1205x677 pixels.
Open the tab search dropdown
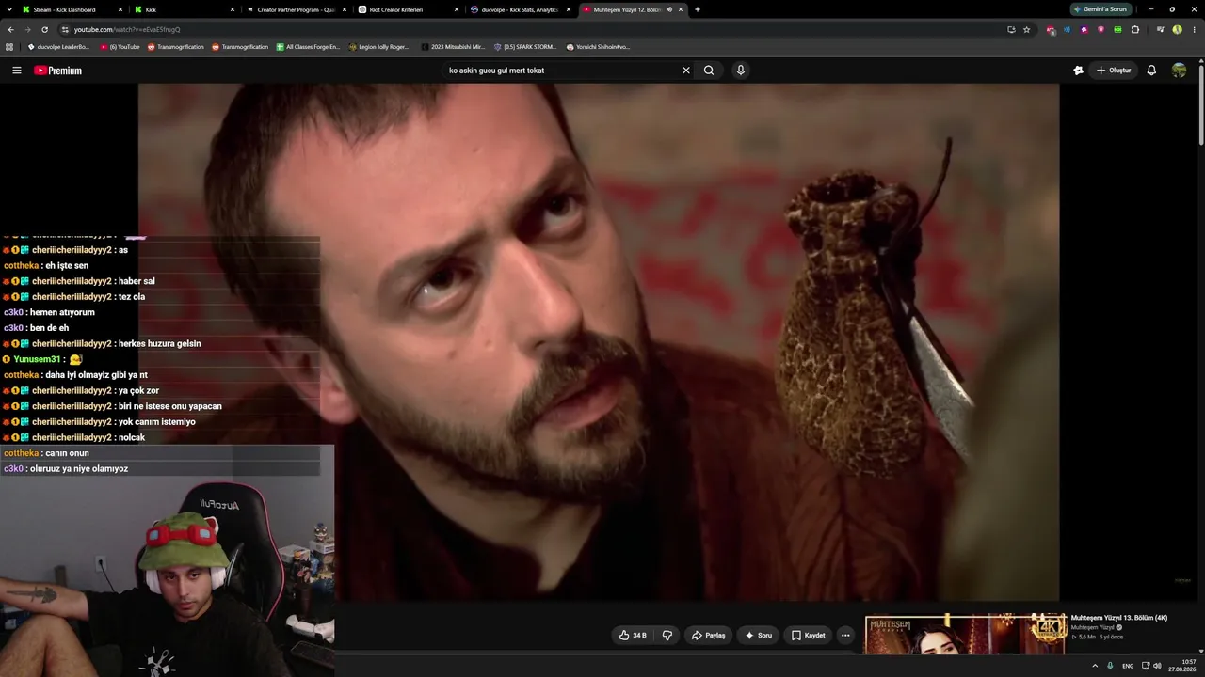pos(8,9)
